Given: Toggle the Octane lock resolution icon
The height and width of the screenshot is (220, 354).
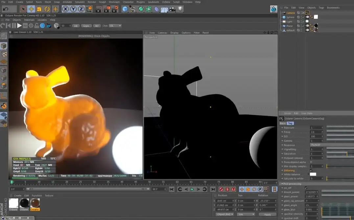Looking at the screenshot, I should 36,26.
